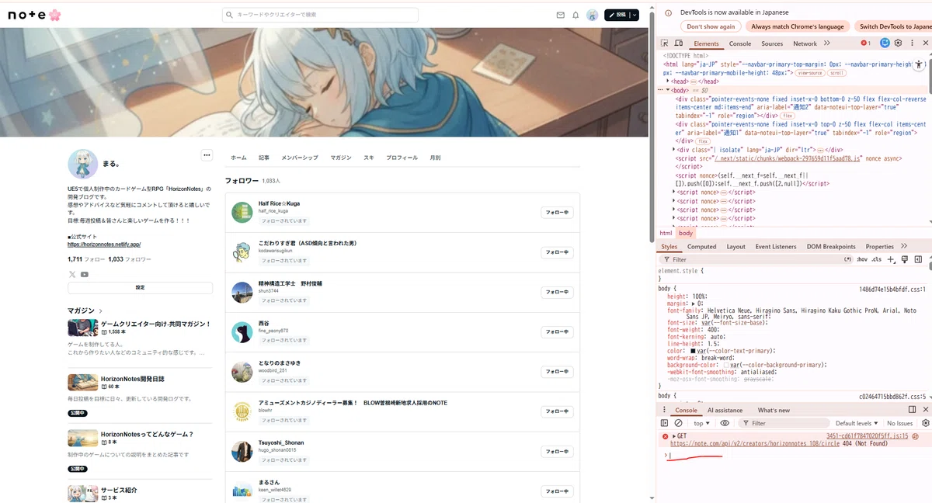This screenshot has width=932, height=503.
Task: Create live expression eye icon
Action: click(725, 423)
